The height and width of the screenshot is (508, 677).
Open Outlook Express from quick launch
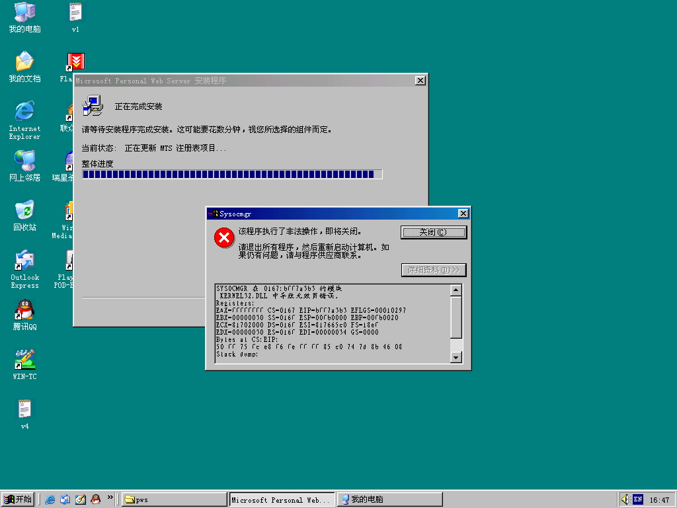[65, 499]
